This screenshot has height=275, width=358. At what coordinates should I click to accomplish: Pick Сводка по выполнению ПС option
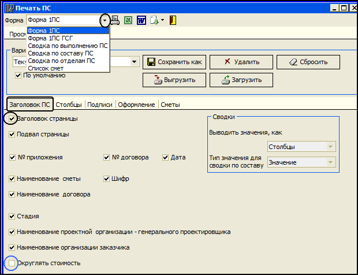coord(68,46)
